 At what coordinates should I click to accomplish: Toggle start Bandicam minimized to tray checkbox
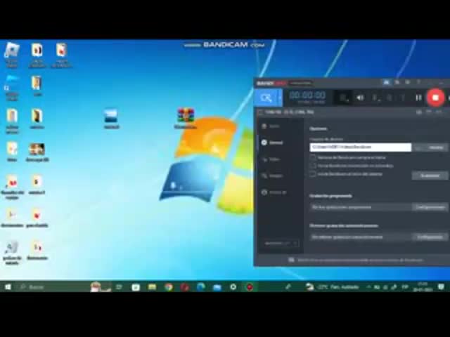[x=313, y=166]
